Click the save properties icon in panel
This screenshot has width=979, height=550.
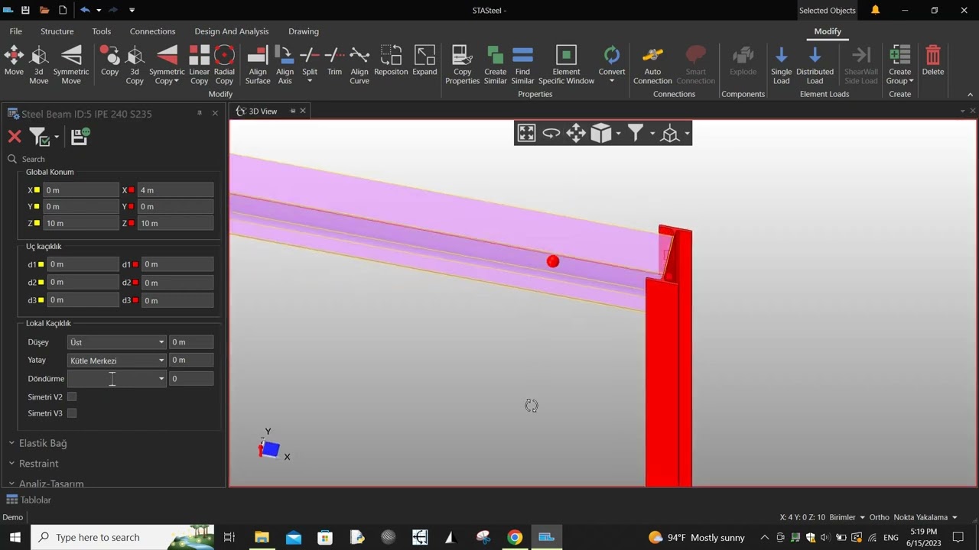(x=80, y=137)
